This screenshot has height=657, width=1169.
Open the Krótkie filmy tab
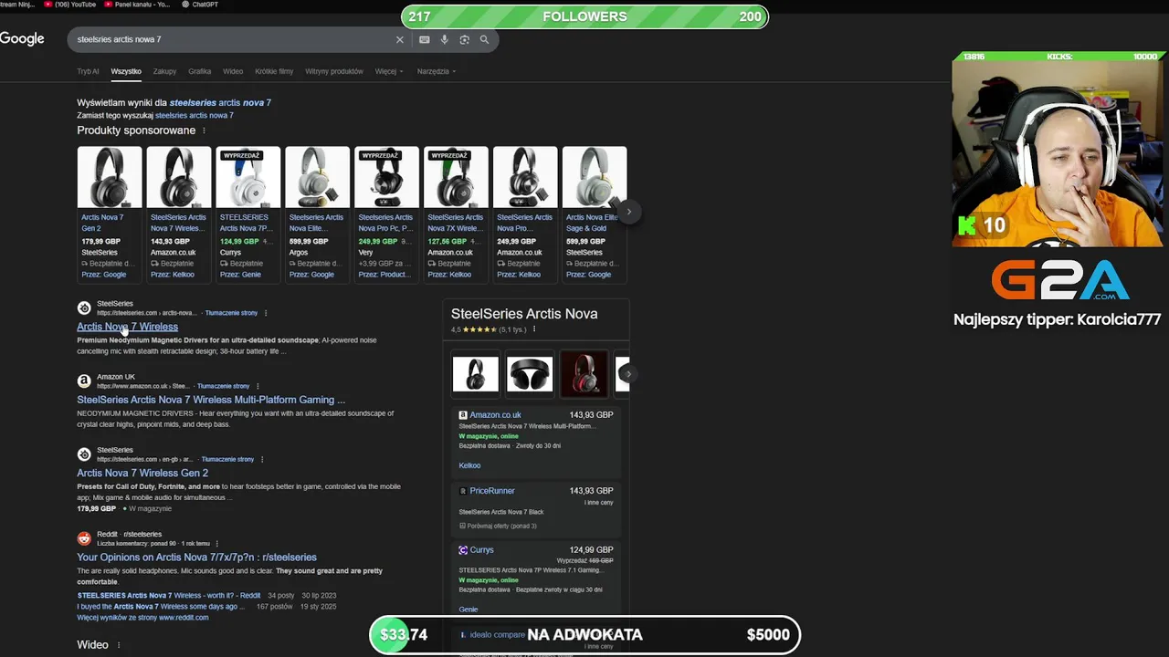pyautogui.click(x=274, y=71)
